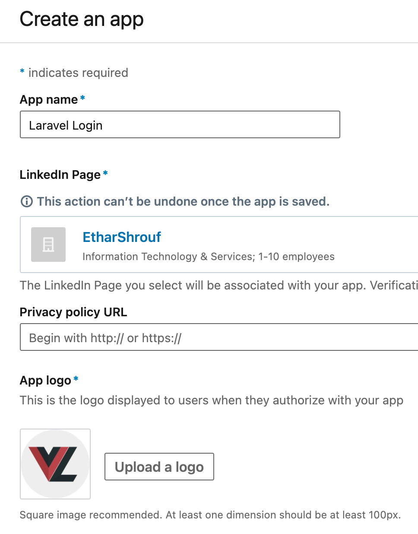Viewport: 418px width, 534px height.
Task: Click 'Information Technology & Services' description text
Action: click(x=209, y=257)
